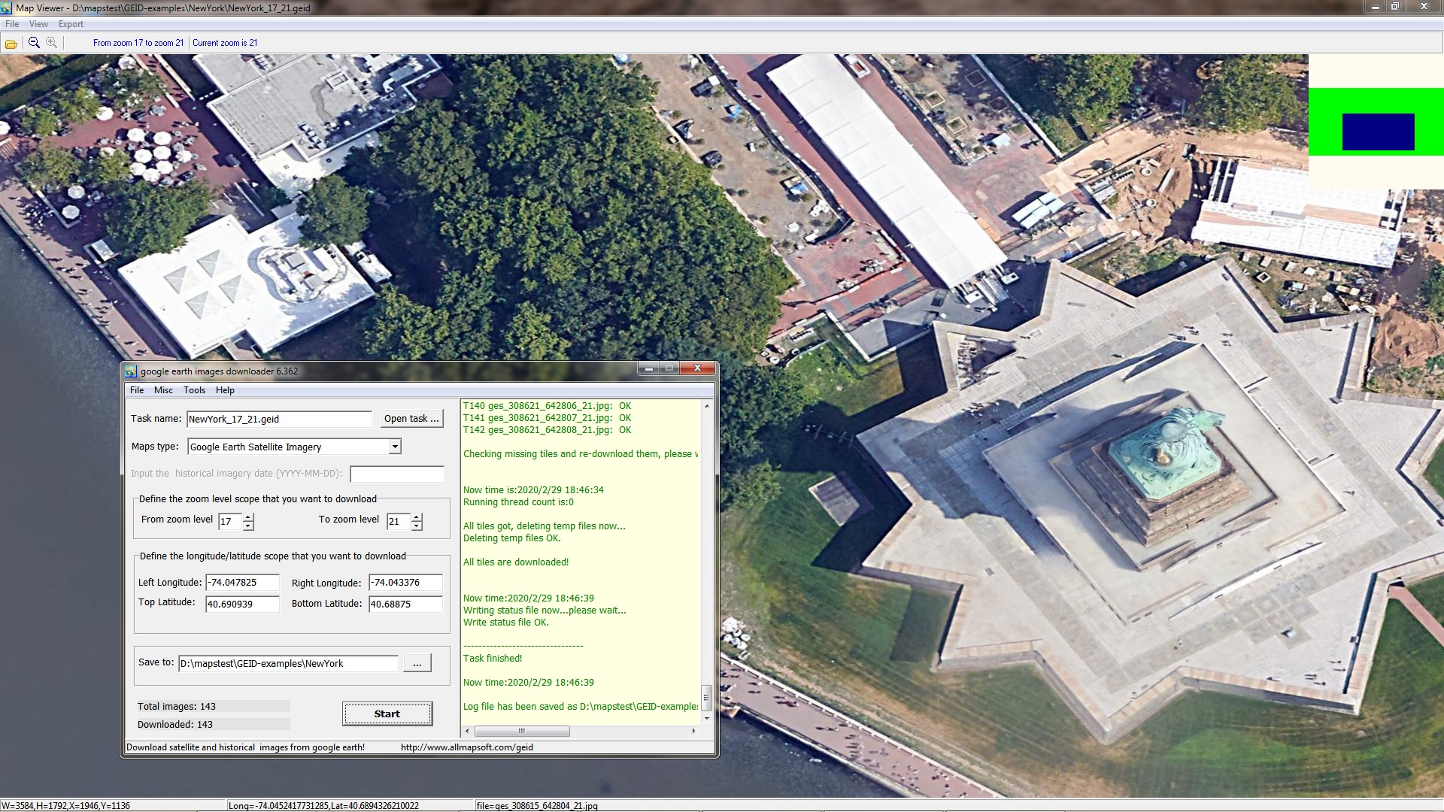Click the zoom out magnifier icon
The height and width of the screenshot is (812, 1444).
pos(35,41)
